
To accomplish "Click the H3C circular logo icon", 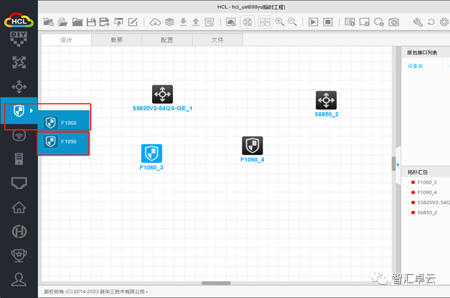I will (19, 232).
